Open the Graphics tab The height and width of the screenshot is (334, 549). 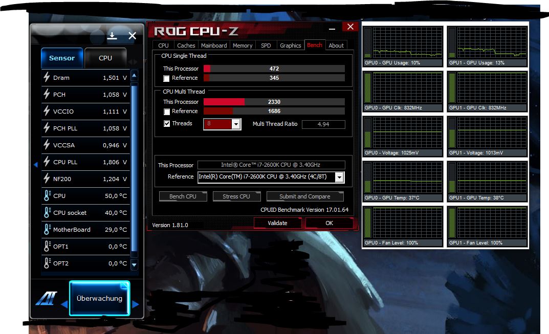291,46
